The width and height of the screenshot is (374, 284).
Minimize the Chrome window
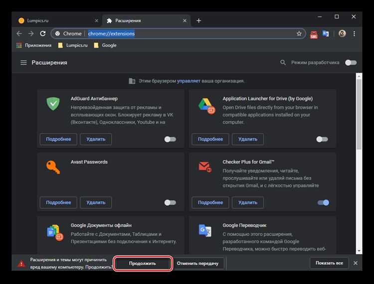(320, 16)
